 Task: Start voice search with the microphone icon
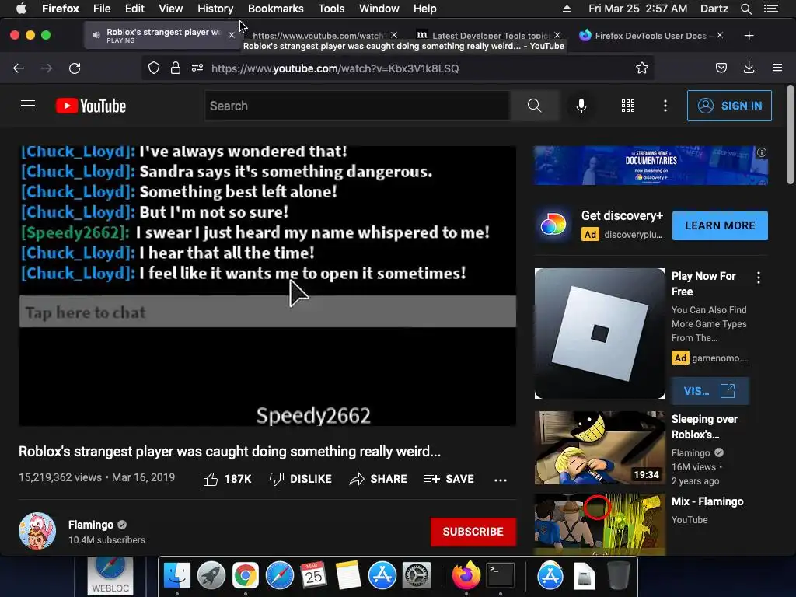581,106
